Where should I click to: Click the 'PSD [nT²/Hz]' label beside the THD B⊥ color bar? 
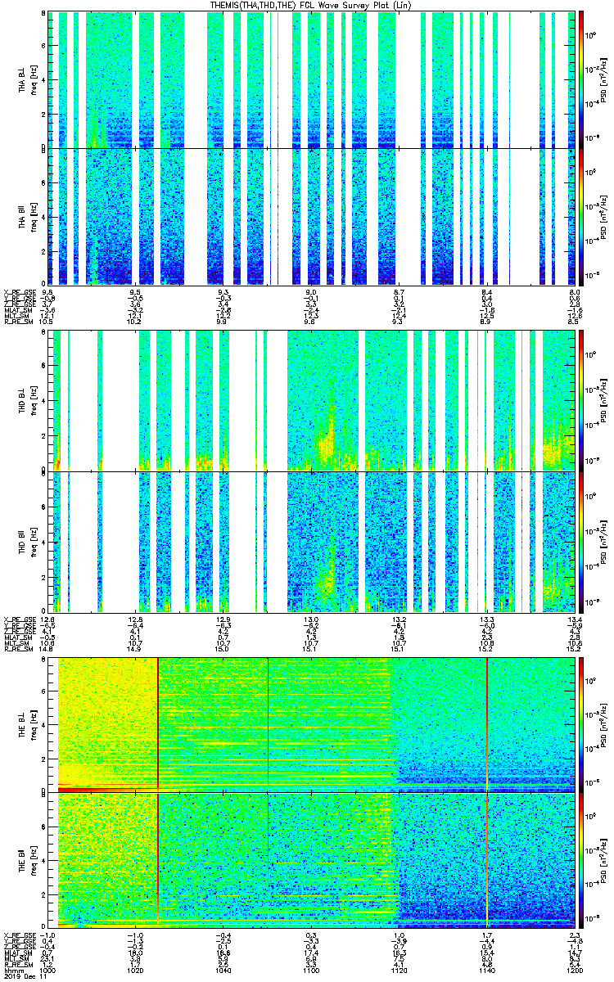[602, 400]
